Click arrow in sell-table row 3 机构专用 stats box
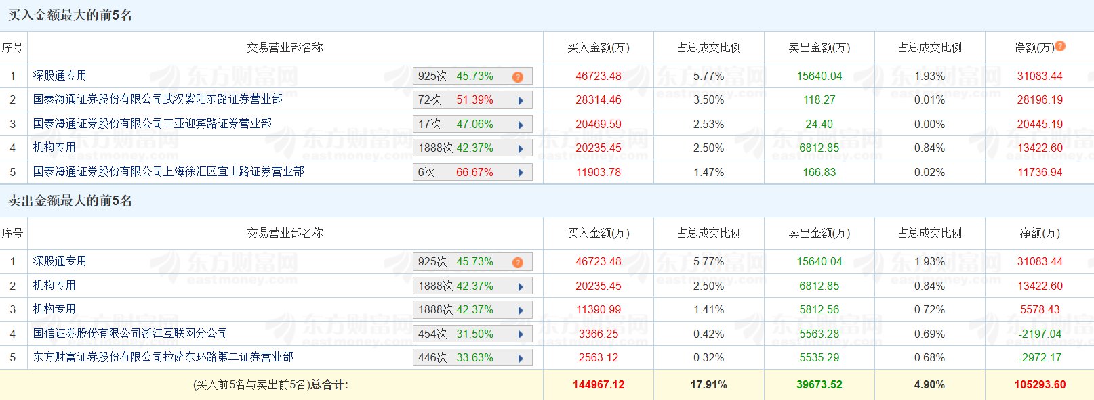 click(521, 310)
